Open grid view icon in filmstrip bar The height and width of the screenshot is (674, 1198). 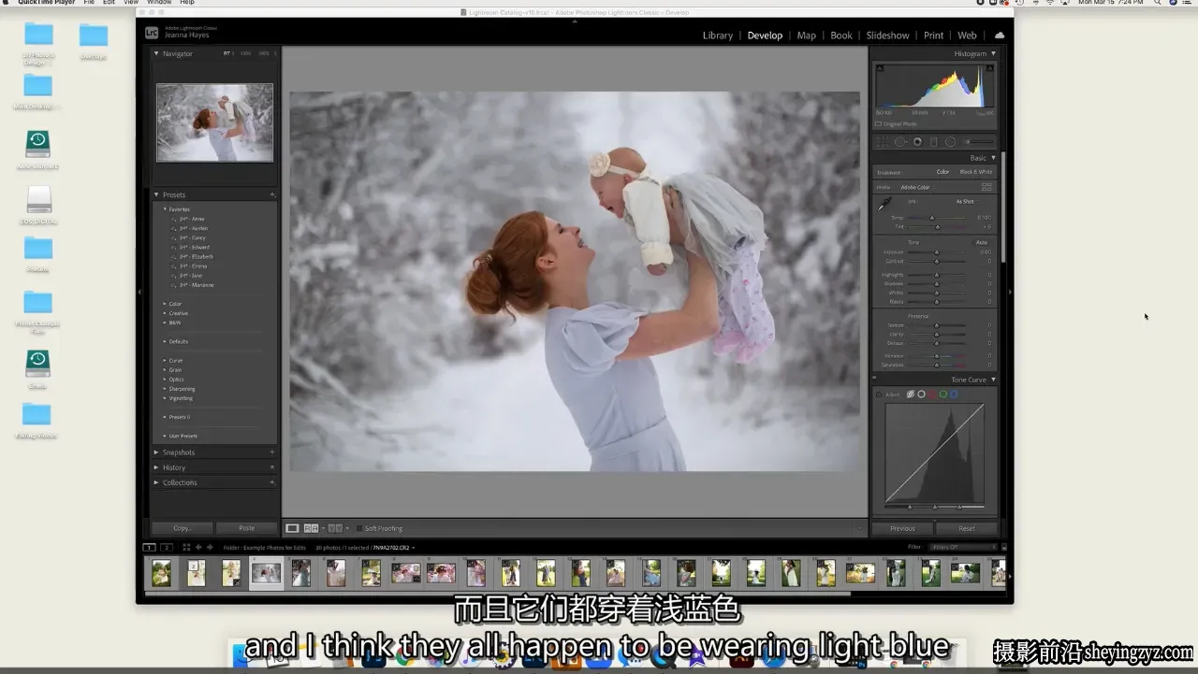pyautogui.click(x=186, y=548)
